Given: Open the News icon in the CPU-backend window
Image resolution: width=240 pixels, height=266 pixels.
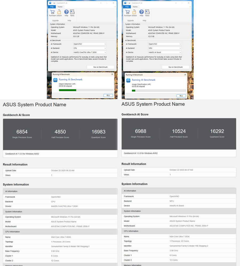Looking at the screenshot, I should tap(72, 12).
